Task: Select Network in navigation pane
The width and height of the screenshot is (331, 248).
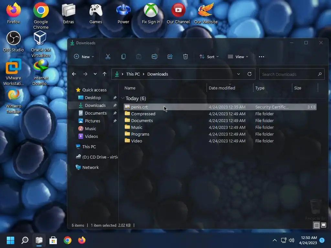Action: (91, 167)
